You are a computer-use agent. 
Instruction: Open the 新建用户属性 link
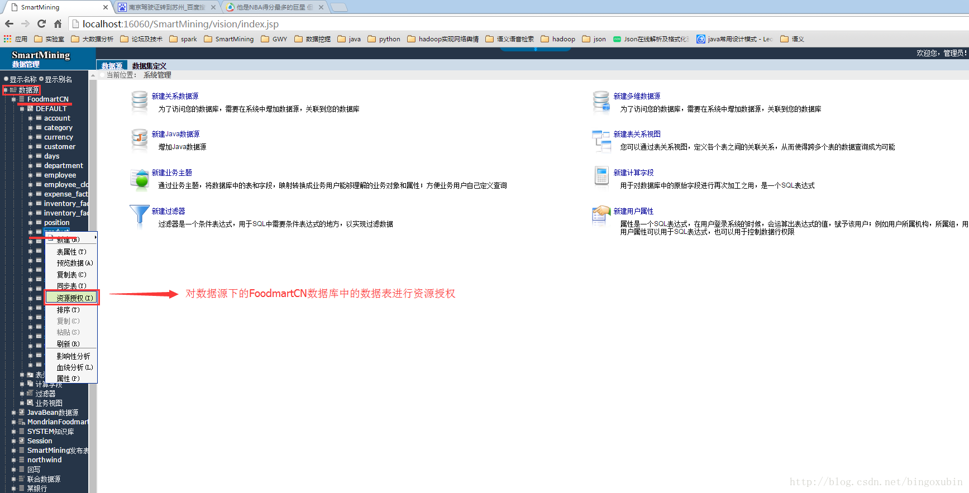[633, 211]
